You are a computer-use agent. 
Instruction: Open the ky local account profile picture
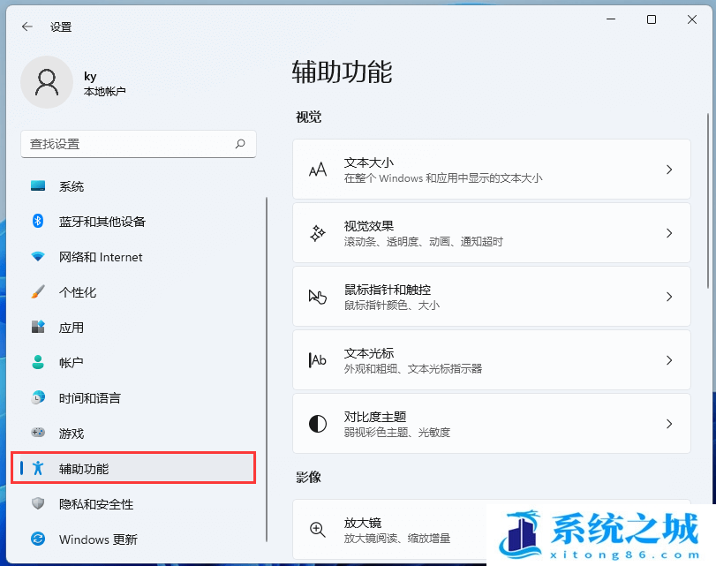click(x=46, y=82)
